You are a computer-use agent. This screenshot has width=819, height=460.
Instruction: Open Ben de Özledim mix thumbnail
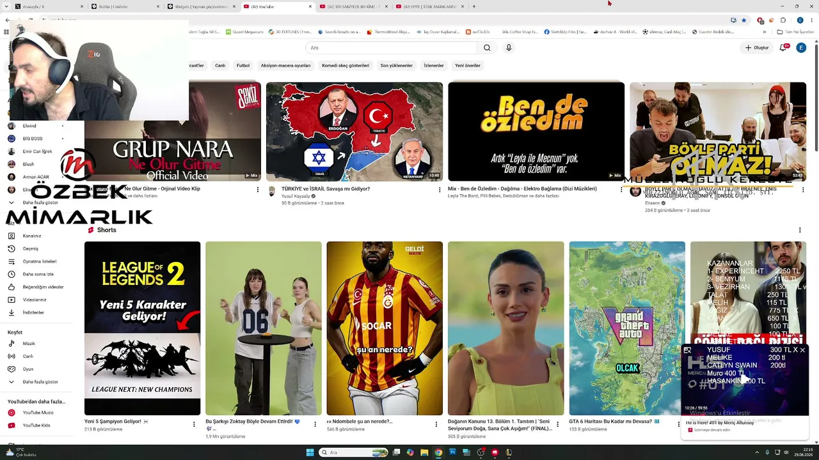(536, 132)
